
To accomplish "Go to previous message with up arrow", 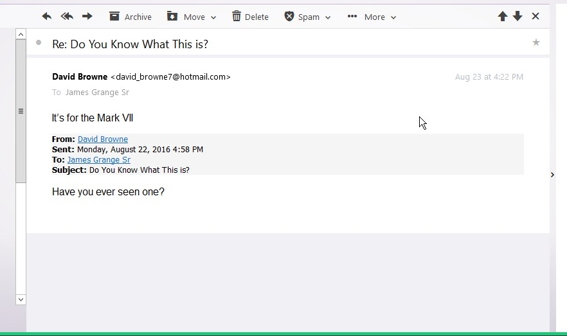I will [503, 16].
